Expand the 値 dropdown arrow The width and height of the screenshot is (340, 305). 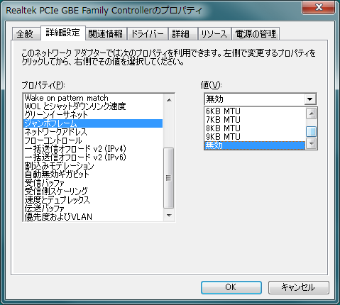309,99
